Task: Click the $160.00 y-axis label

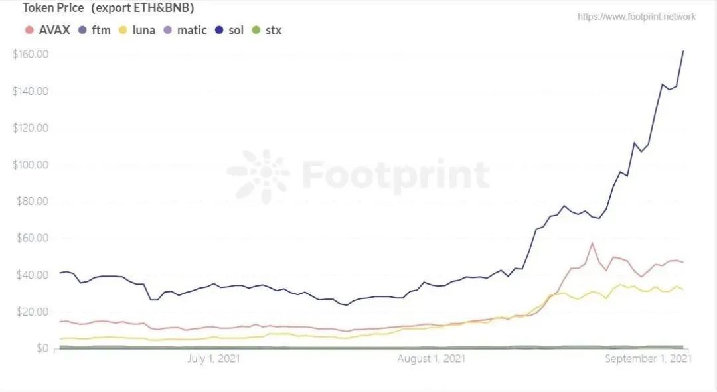Action: [x=31, y=54]
